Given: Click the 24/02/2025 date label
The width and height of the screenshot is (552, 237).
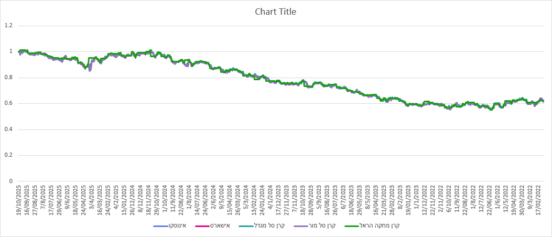Looking at the screenshot, I should [x=108, y=200].
